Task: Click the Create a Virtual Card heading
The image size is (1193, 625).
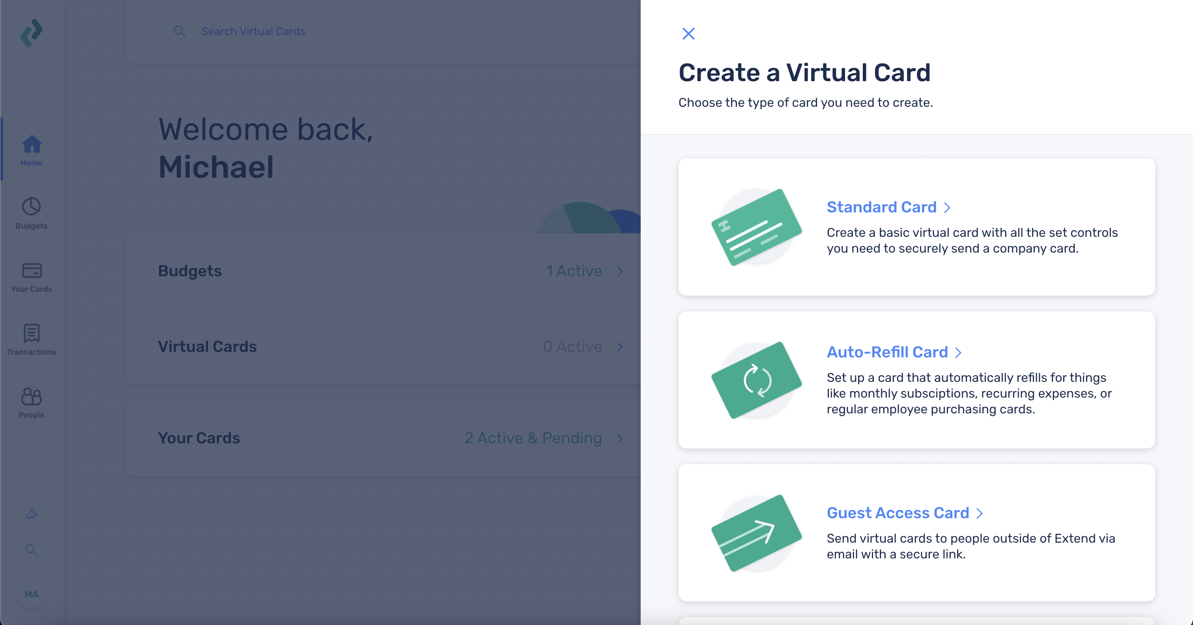Action: pos(804,73)
